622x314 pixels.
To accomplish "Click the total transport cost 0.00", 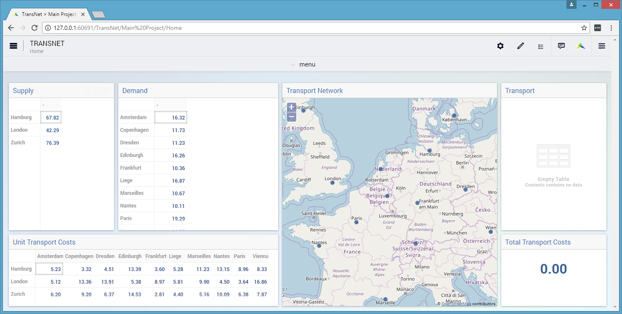I will (x=554, y=269).
